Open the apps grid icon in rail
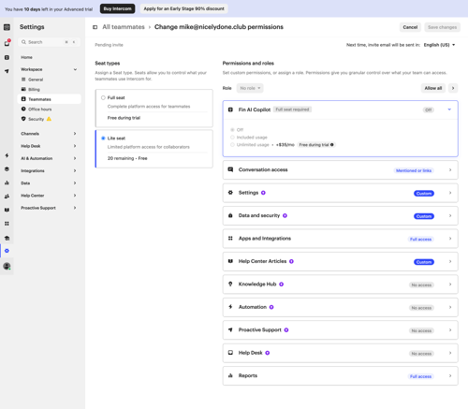The height and width of the screenshot is (409, 468). (x=7, y=224)
